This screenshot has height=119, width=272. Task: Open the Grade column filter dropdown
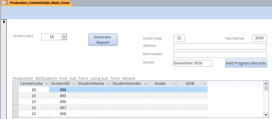[x=174, y=84]
